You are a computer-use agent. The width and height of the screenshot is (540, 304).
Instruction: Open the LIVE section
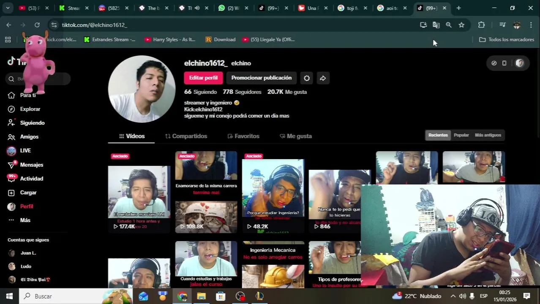(x=25, y=151)
